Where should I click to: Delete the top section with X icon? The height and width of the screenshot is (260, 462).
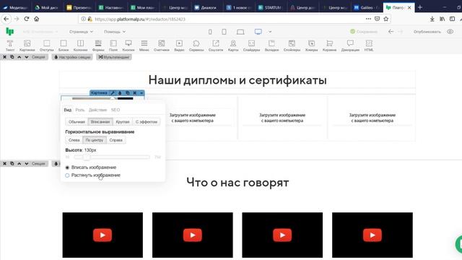pyautogui.click(x=4, y=57)
